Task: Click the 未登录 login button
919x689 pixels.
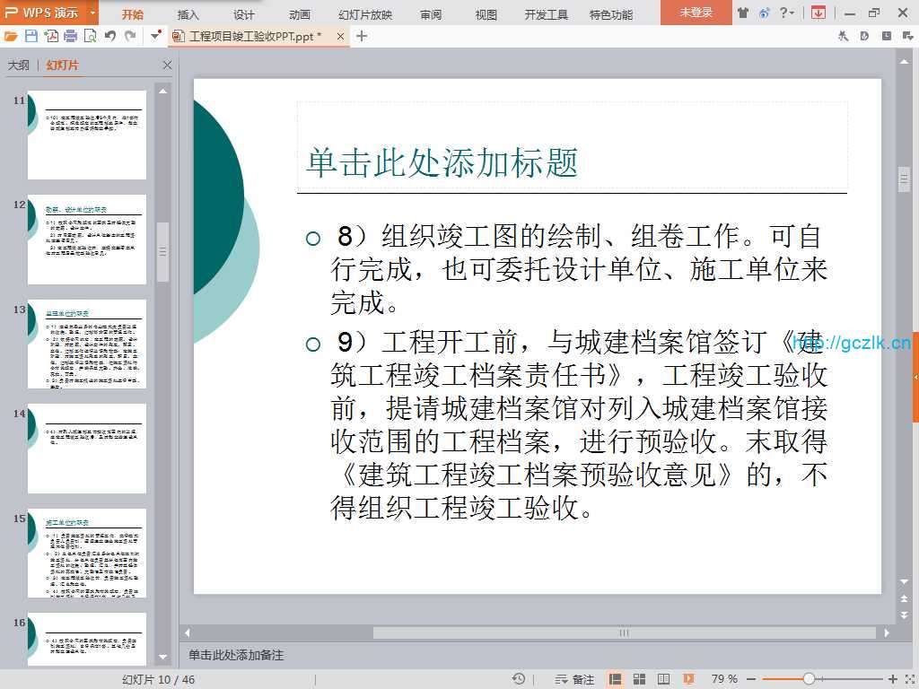Action: (696, 13)
